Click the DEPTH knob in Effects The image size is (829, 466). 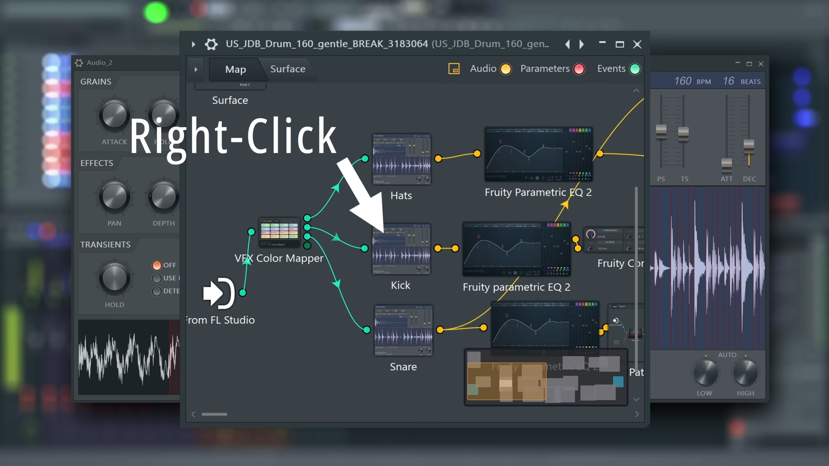(x=164, y=197)
